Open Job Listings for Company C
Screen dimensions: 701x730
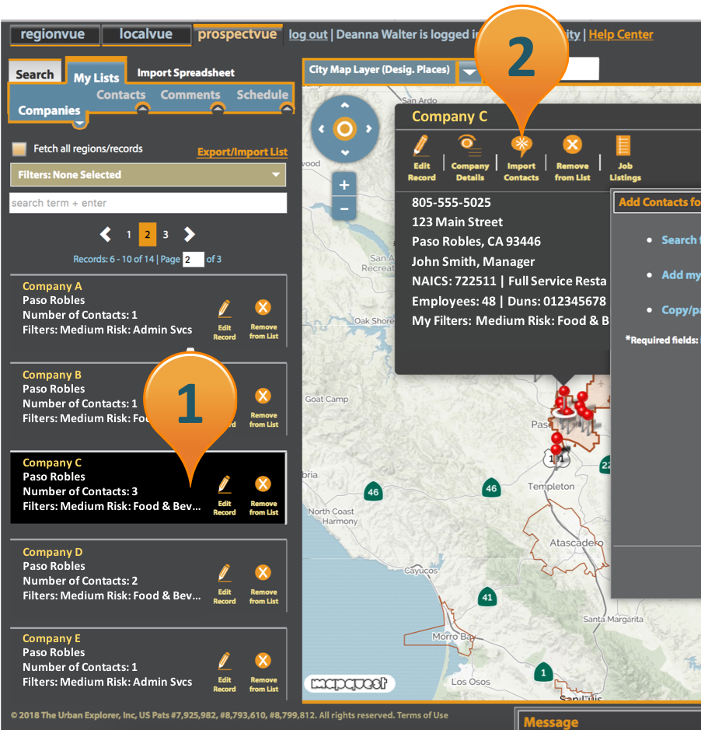(x=625, y=159)
